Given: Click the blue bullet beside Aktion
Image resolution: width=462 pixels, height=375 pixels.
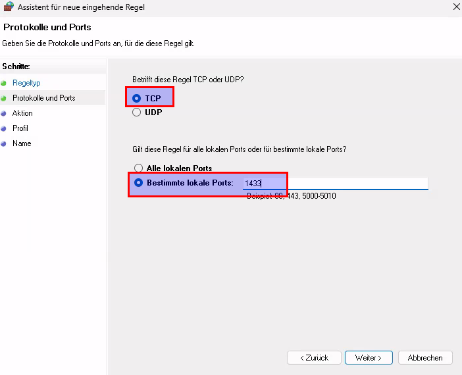Looking at the screenshot, I should (4, 113).
